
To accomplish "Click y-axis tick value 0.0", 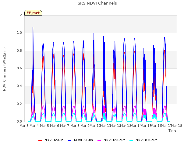I will point(19,122).
